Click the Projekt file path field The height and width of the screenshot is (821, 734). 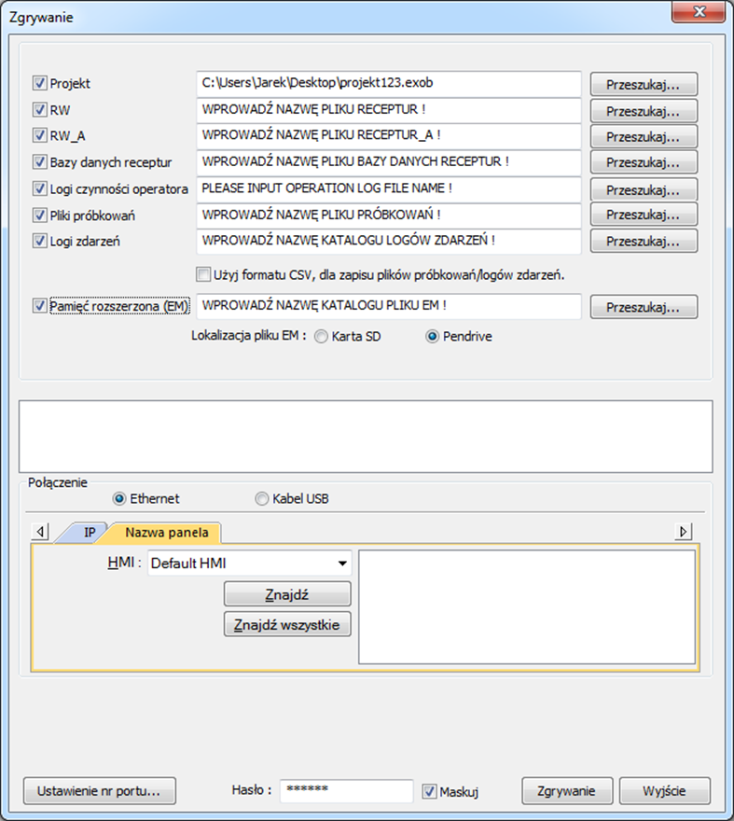coord(389,84)
